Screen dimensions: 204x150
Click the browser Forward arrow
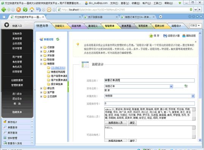(x=9, y=9)
